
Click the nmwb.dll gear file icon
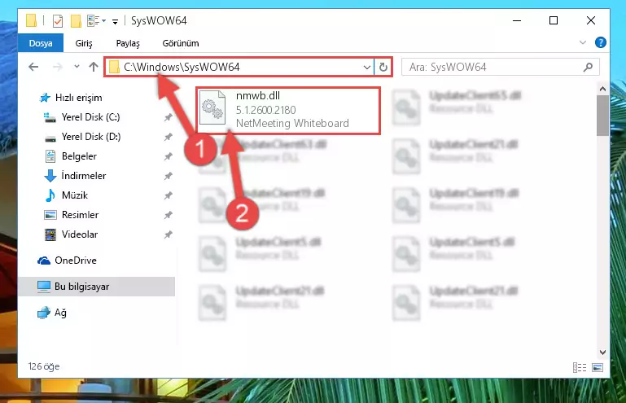click(212, 107)
